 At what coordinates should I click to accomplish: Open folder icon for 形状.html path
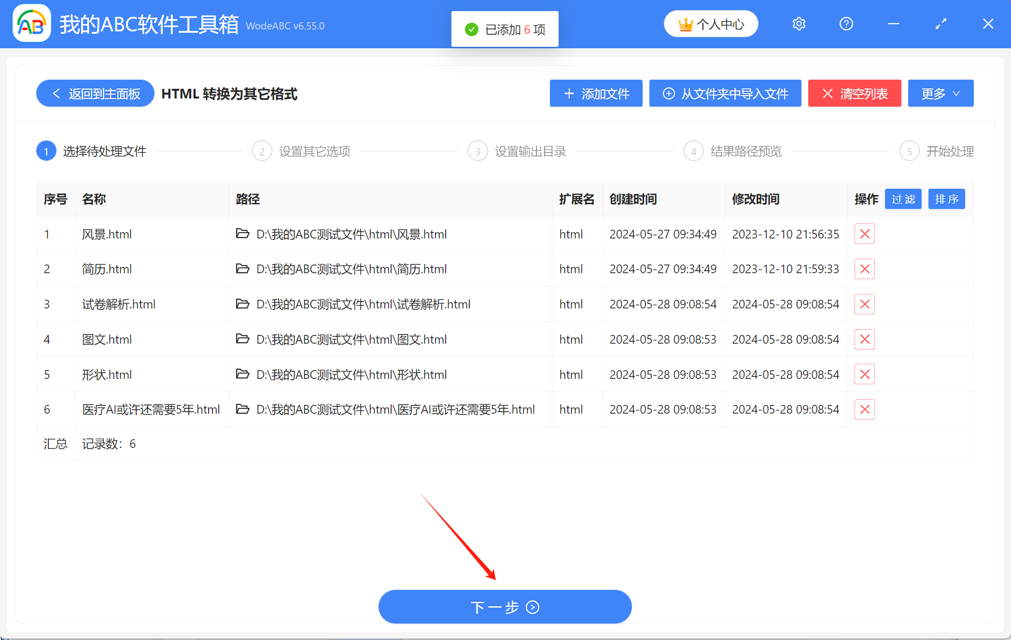coord(242,374)
